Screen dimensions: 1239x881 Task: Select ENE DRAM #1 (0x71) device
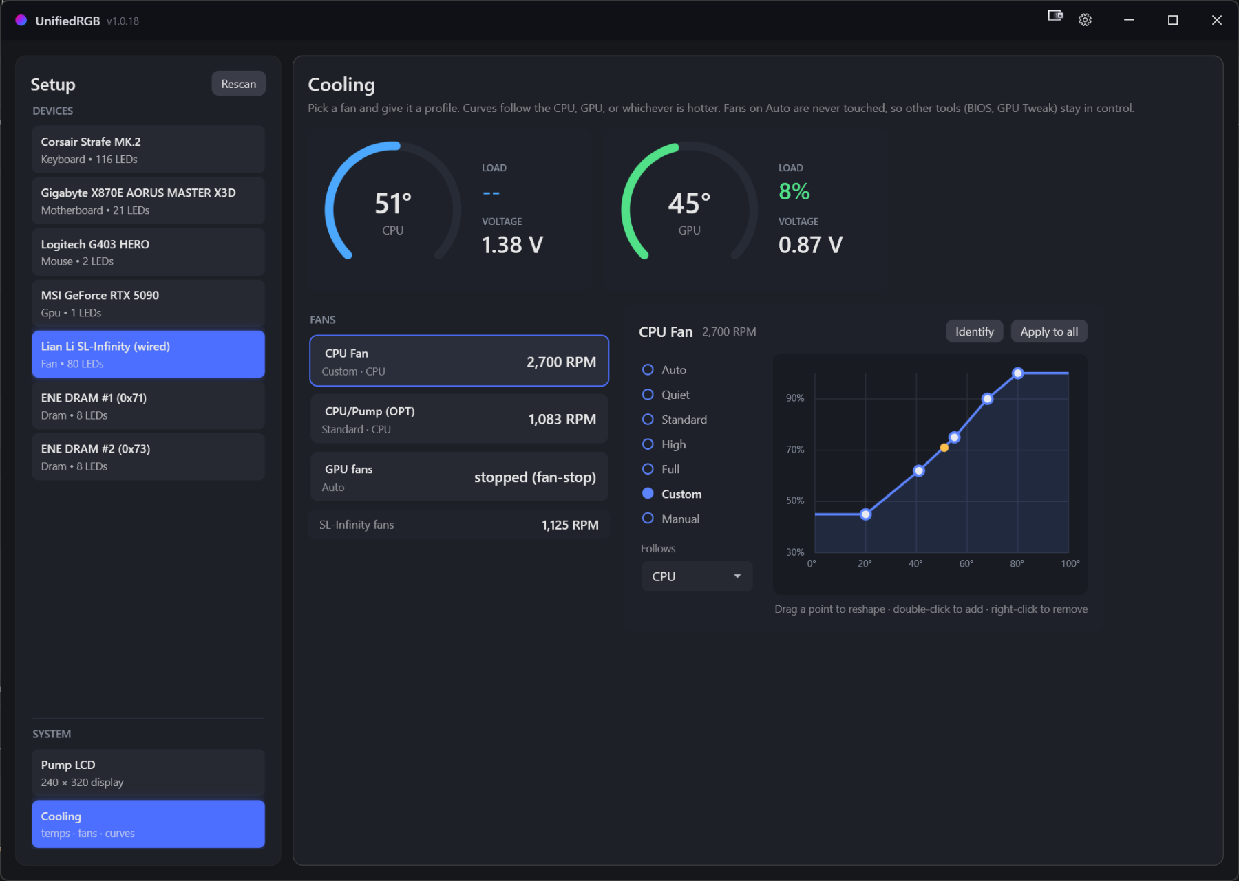148,406
